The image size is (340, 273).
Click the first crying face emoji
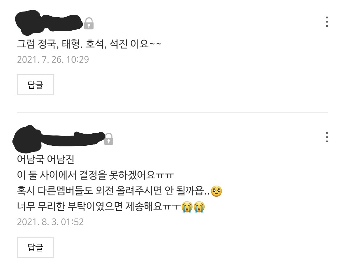click(187, 207)
